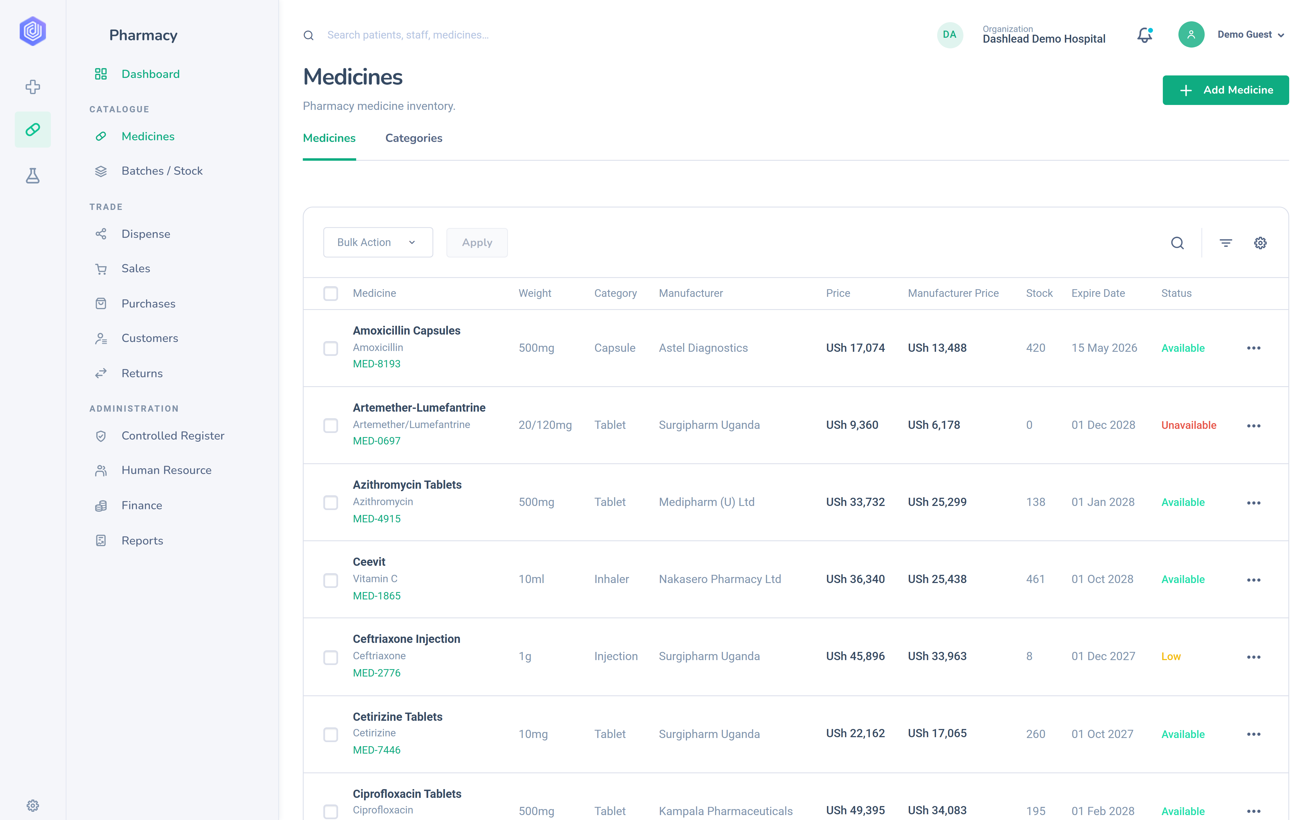
Task: Check the Artemether-Lumefantrine row checkbox
Action: [x=330, y=425]
